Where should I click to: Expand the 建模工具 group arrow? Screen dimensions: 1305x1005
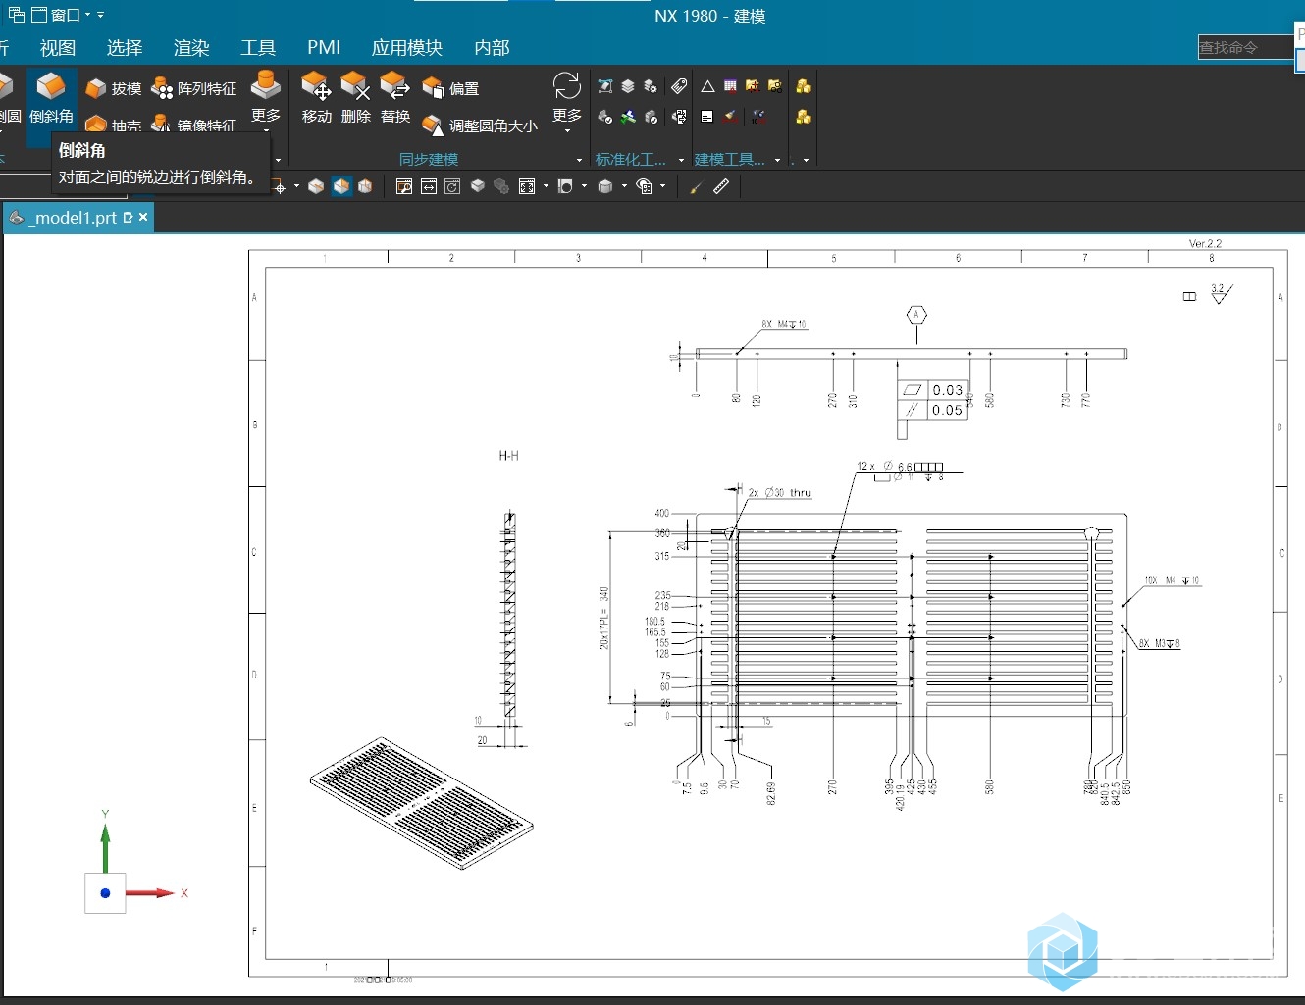click(778, 160)
